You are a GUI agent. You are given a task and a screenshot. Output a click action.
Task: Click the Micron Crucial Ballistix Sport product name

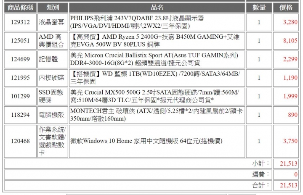point(154,59)
